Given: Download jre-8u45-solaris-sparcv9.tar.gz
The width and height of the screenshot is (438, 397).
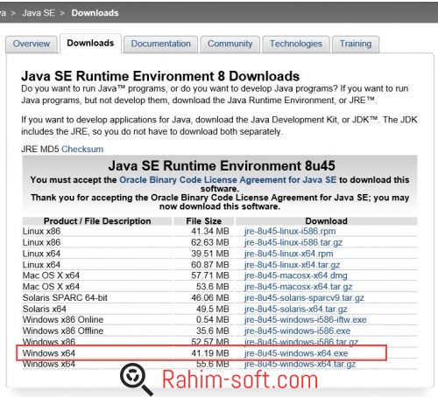Looking at the screenshot, I should point(304,297).
